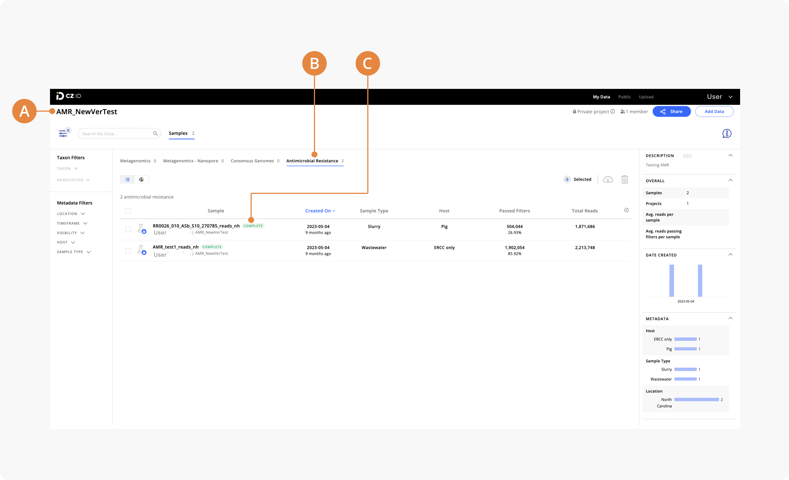Click the '0 Selected' counter

click(577, 179)
